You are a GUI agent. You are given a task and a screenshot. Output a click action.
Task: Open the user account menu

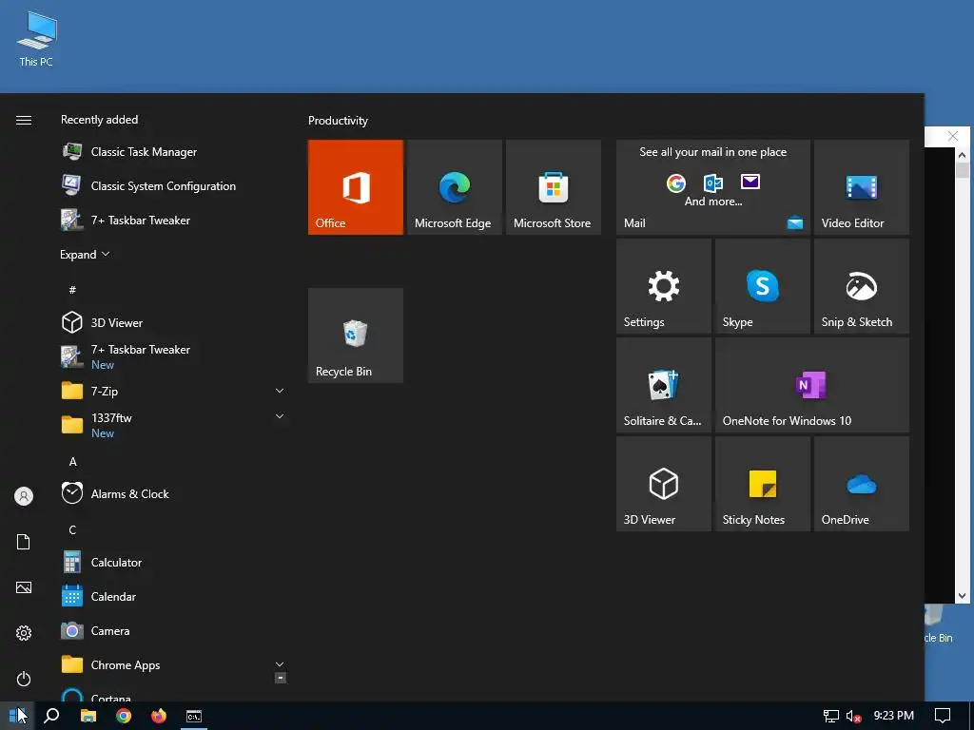click(x=24, y=496)
